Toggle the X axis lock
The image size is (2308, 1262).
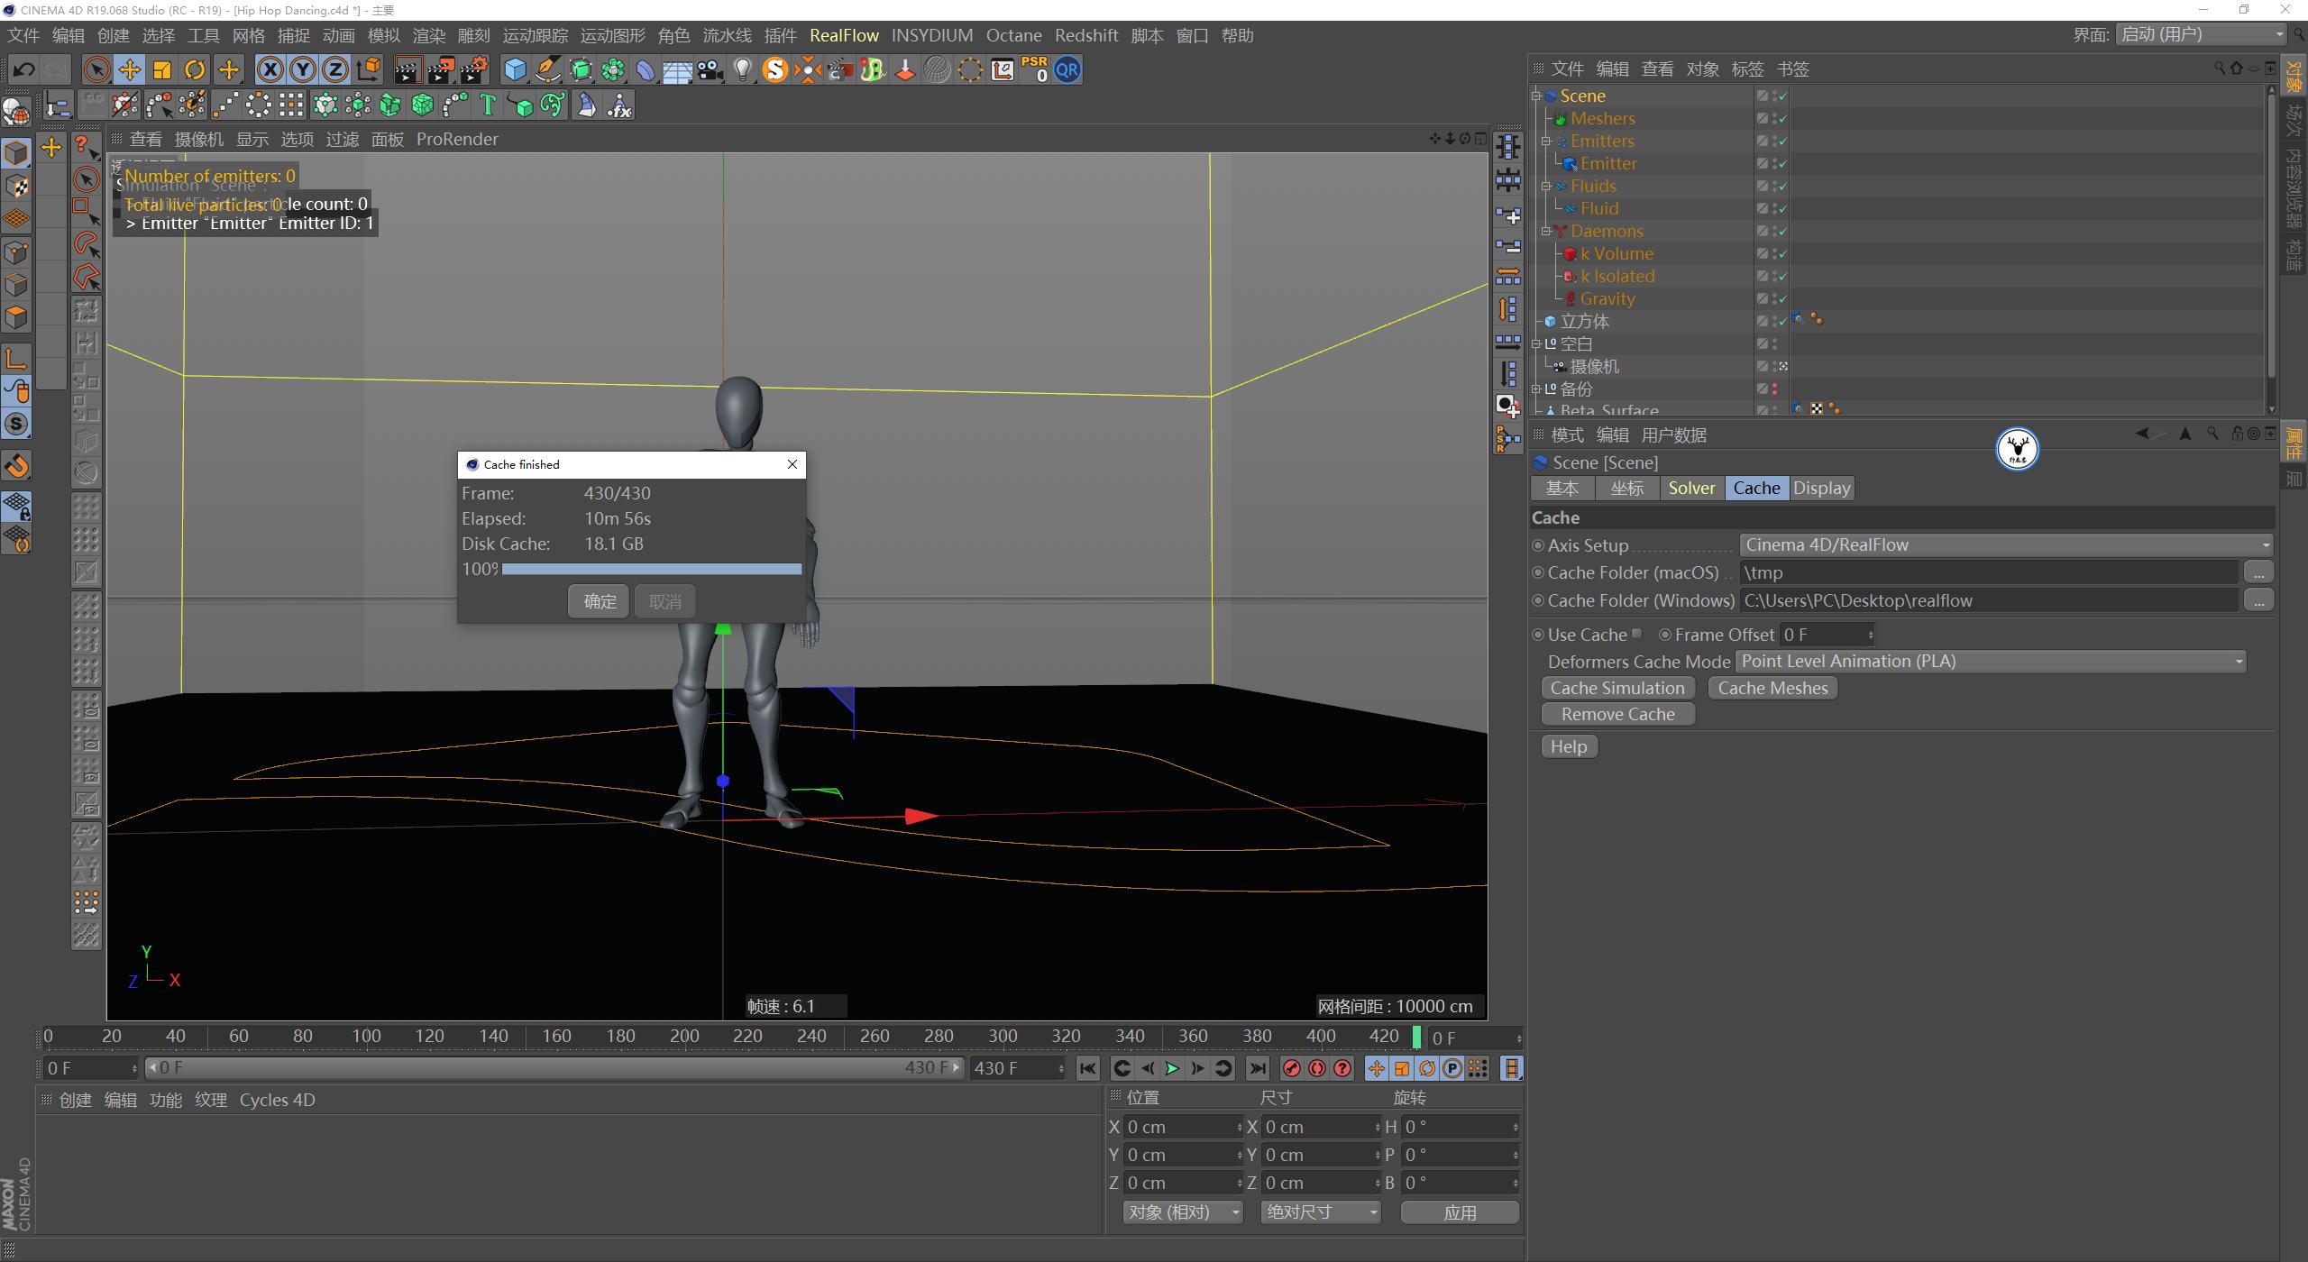(270, 69)
